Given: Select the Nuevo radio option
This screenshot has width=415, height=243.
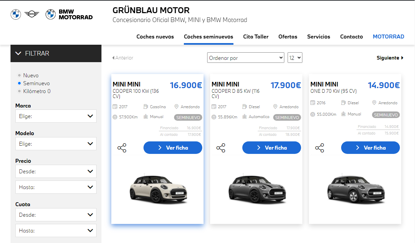Looking at the screenshot, I should [x=19, y=75].
